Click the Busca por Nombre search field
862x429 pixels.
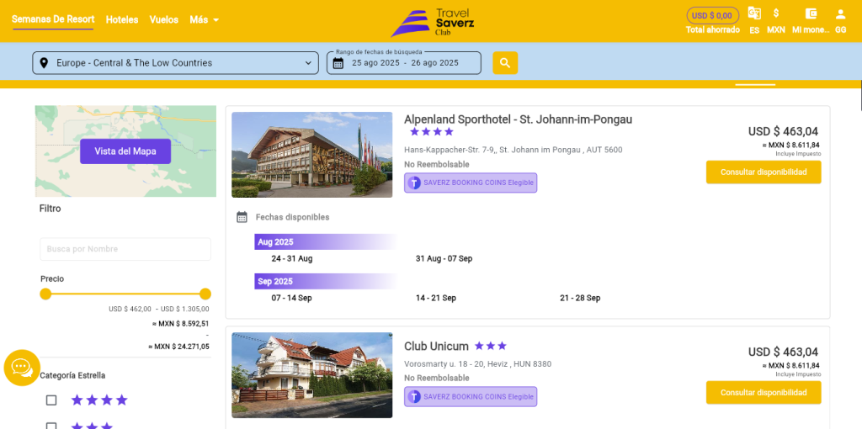125,249
